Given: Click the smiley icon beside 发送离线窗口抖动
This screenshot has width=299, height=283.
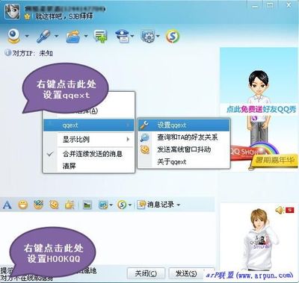Looking at the screenshot, I should tap(145, 149).
